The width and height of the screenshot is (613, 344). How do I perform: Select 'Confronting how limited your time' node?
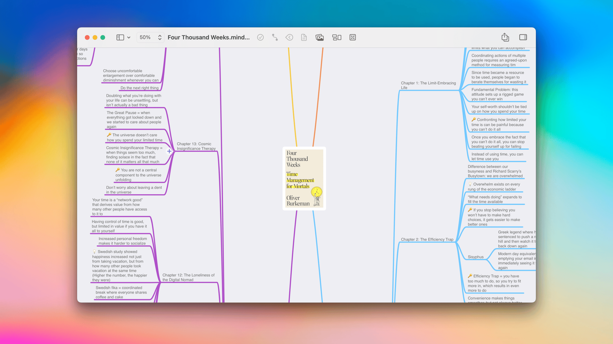coord(499,124)
